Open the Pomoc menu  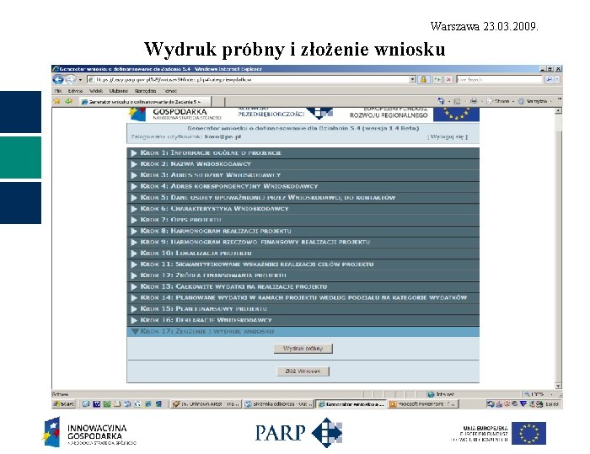tap(170, 91)
